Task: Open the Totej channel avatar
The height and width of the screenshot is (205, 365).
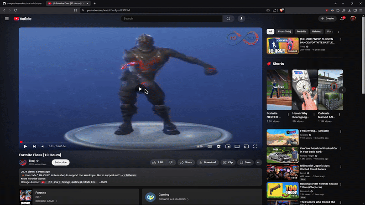Action: click(x=22, y=163)
